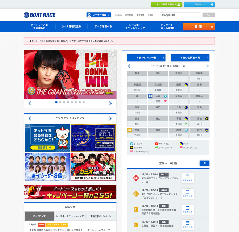Click the 一覧 button for main race schedule
239x232 pixels.
pyautogui.click(x=204, y=163)
